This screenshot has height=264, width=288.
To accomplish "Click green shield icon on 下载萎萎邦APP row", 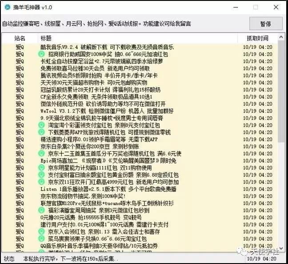I will click(x=41, y=132).
